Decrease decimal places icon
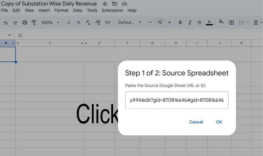The image size is (263, 156). point(88,22)
